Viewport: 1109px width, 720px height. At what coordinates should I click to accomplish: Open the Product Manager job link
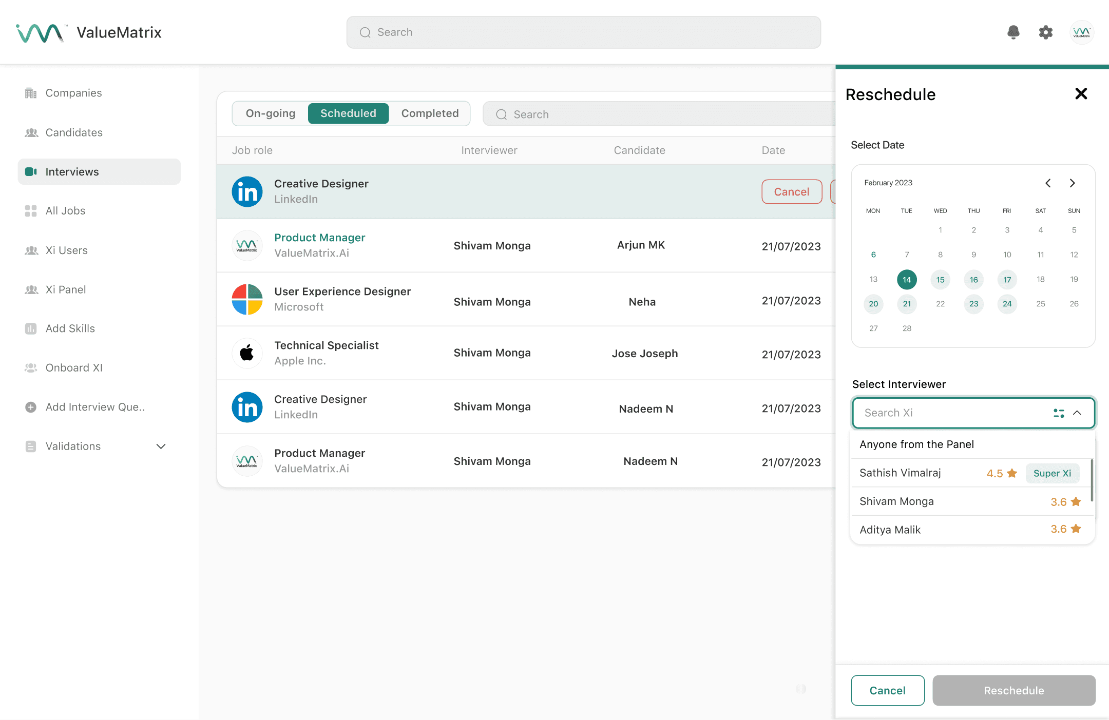(x=319, y=238)
